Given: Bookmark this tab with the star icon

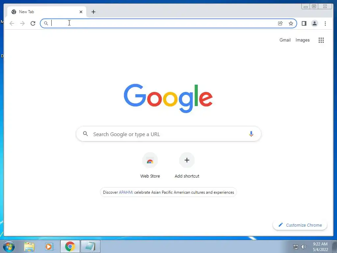Looking at the screenshot, I should (291, 23).
